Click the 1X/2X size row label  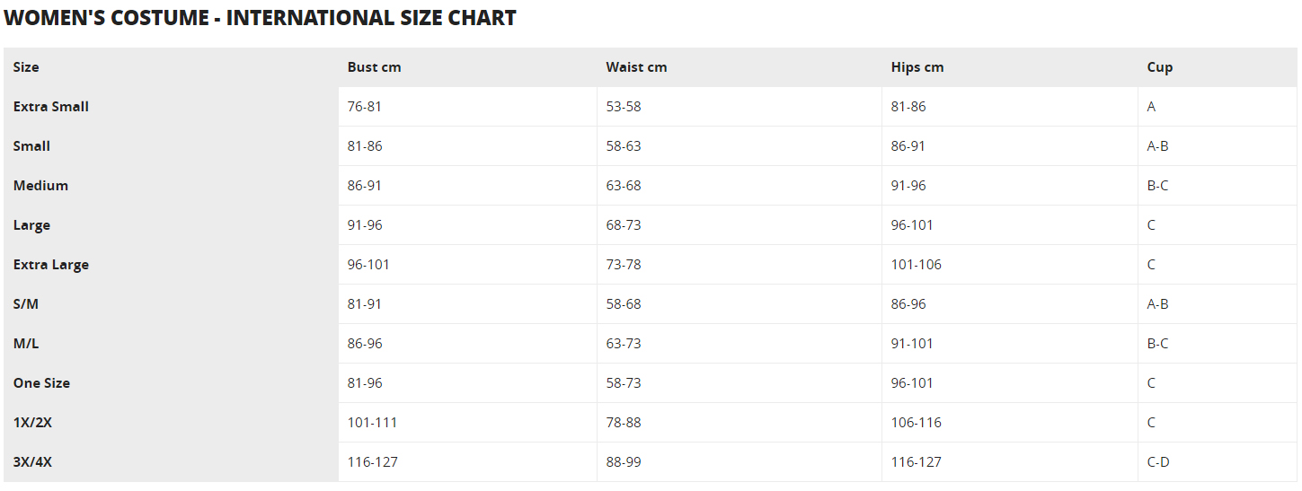click(x=32, y=423)
